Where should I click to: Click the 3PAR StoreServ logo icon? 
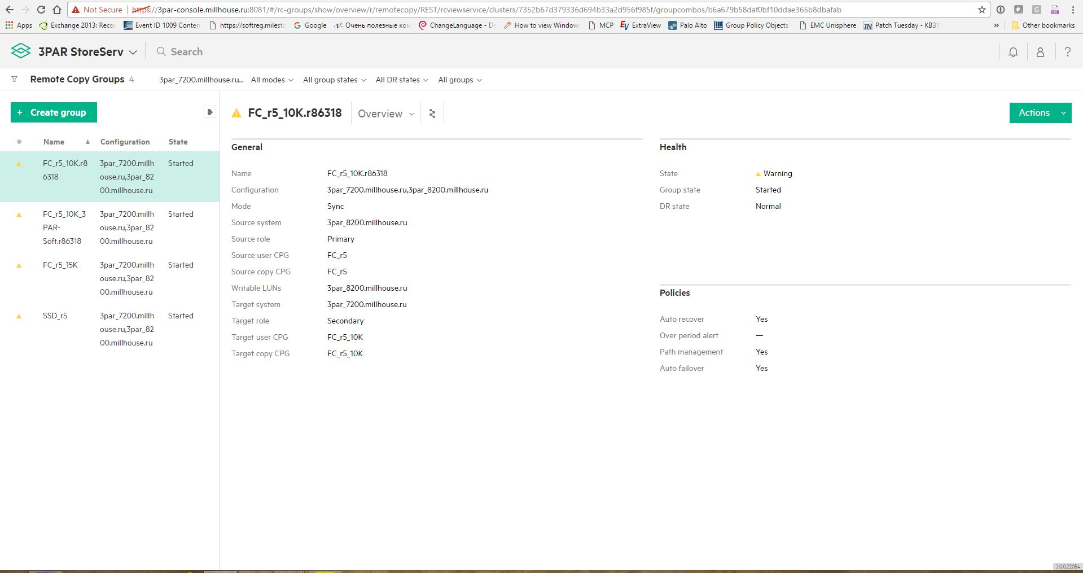tap(21, 51)
